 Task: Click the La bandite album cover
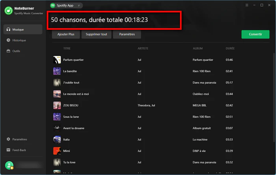[x=57, y=71]
